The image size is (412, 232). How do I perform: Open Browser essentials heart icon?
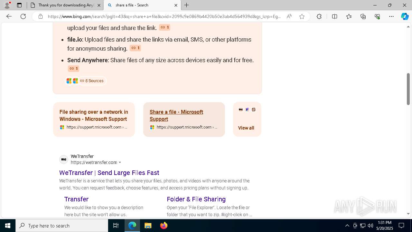pos(377,16)
